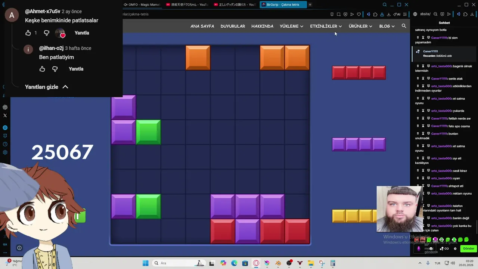
Task: Open the HAKKINDA menu item
Action: pyautogui.click(x=262, y=26)
